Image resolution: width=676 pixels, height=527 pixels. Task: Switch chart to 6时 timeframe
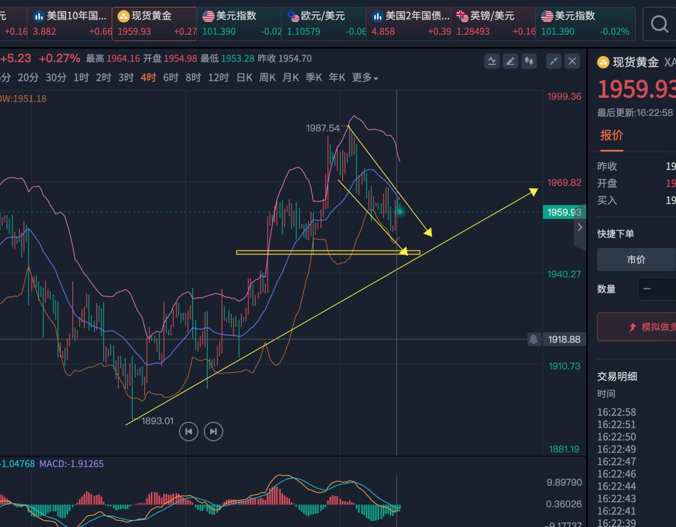[x=171, y=78]
